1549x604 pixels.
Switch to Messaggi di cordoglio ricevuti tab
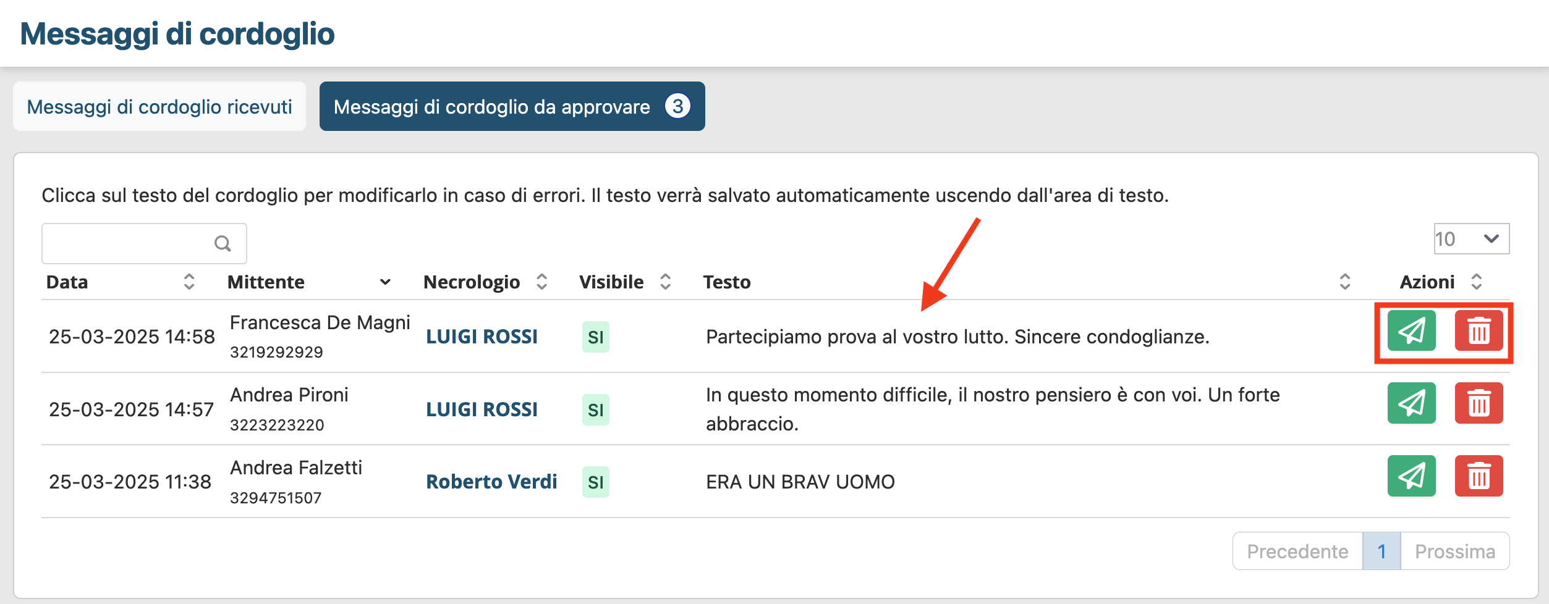[159, 107]
